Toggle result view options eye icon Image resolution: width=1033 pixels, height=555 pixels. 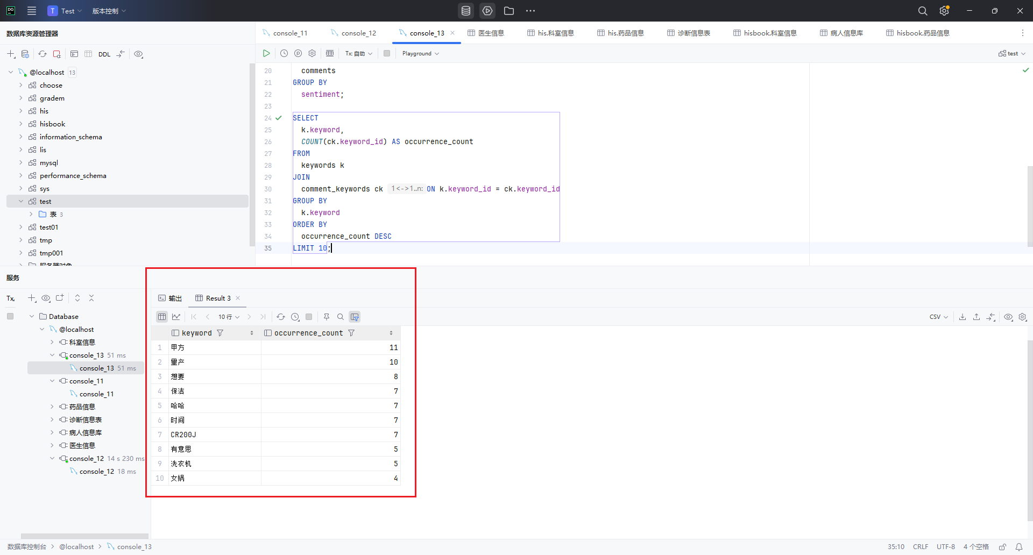tap(1009, 317)
